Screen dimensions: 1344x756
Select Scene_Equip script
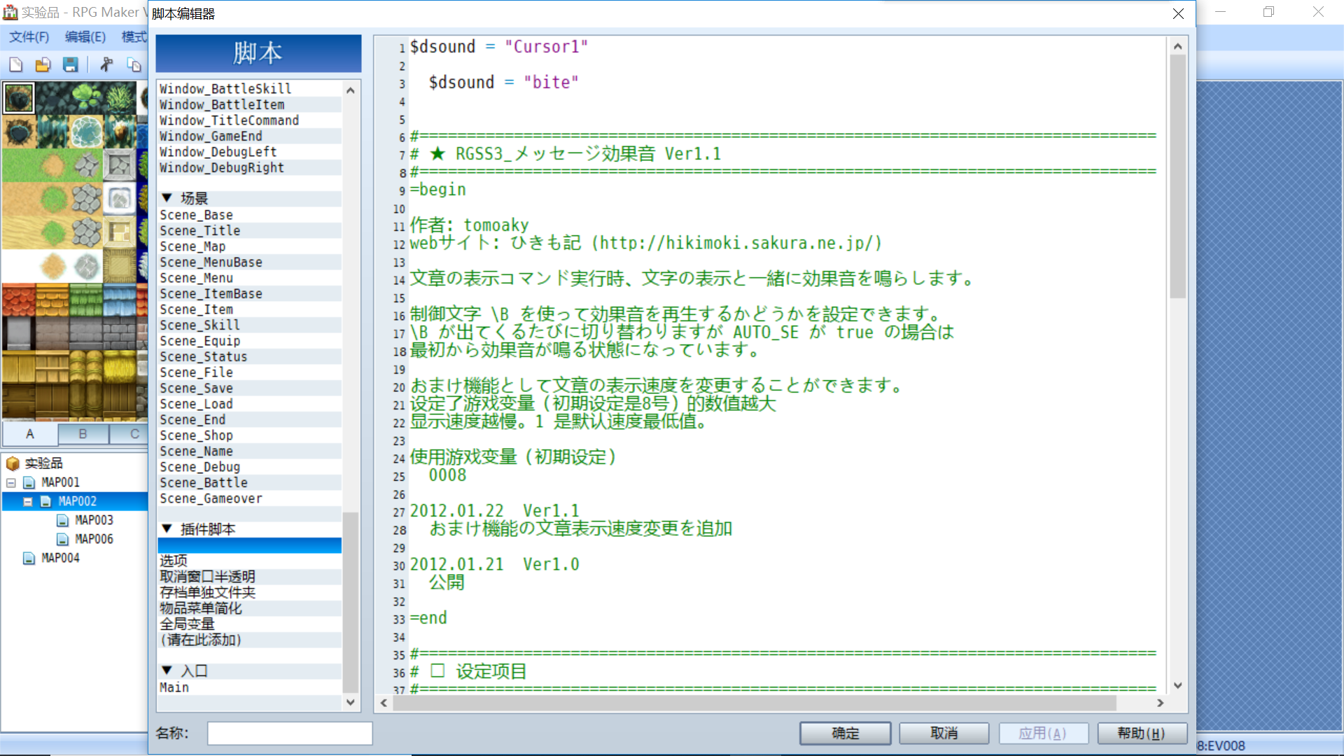coord(250,341)
